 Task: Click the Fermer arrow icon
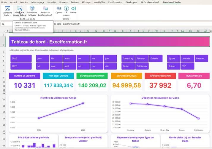pyautogui.click(x=73, y=9)
